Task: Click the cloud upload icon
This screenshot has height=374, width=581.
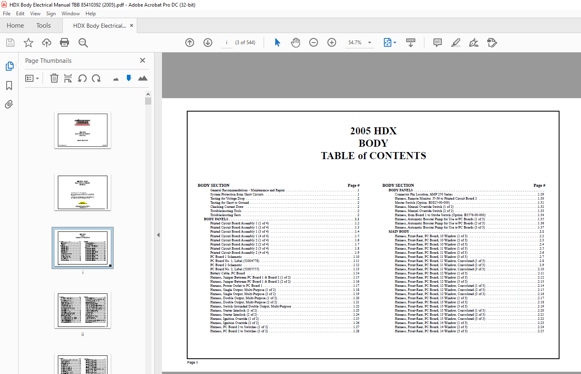Action: point(47,43)
